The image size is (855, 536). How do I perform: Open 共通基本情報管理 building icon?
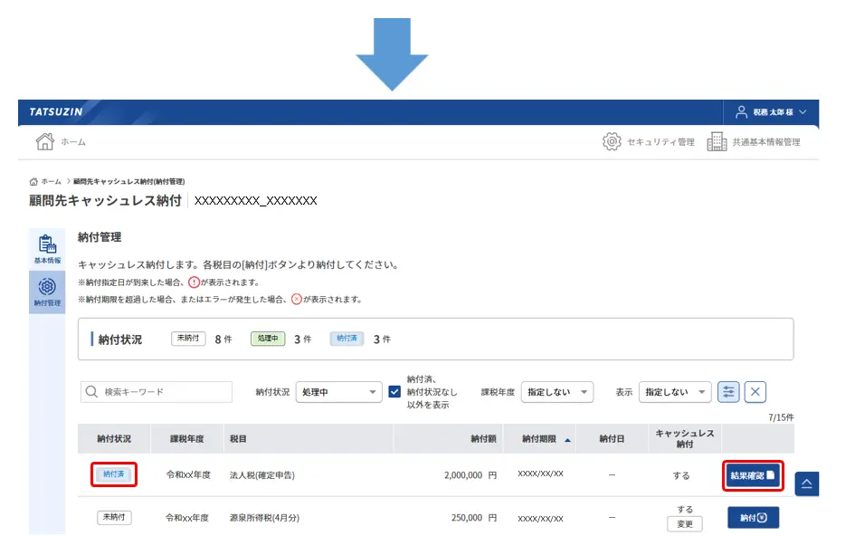(717, 141)
